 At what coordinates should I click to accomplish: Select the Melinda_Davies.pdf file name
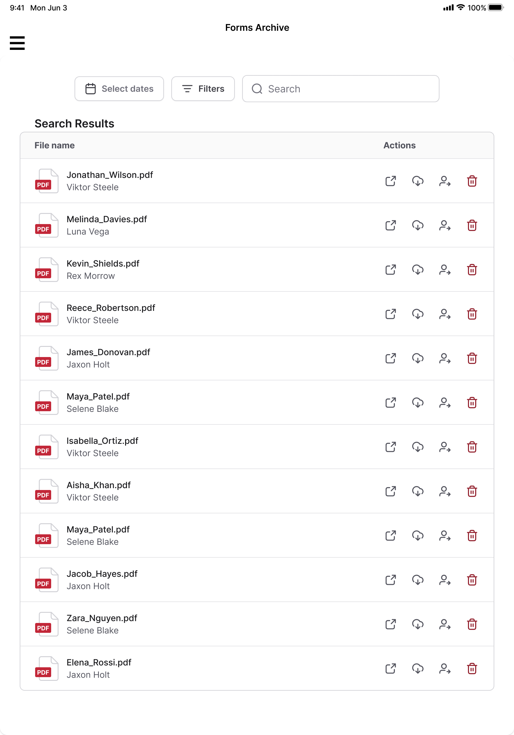107,219
